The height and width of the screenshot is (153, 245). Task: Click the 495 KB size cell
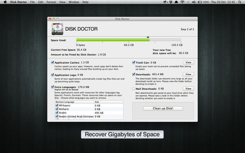[x=99, y=113]
